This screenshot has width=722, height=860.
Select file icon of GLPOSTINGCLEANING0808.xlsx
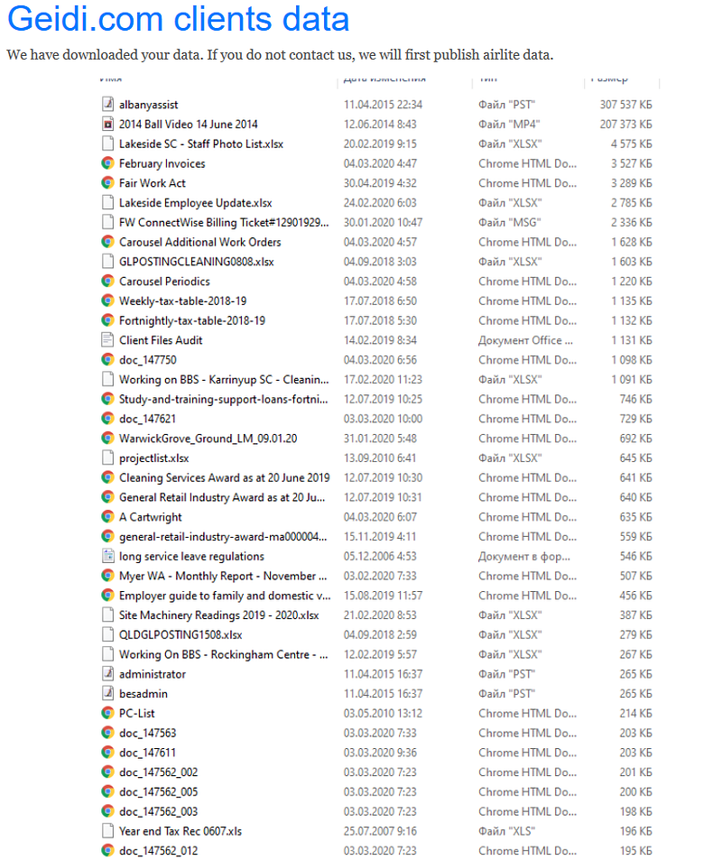pyautogui.click(x=108, y=261)
